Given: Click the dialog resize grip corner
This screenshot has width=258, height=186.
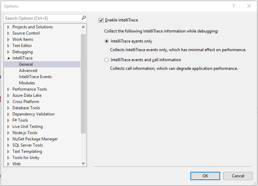Looking at the screenshot, I should [255, 183].
